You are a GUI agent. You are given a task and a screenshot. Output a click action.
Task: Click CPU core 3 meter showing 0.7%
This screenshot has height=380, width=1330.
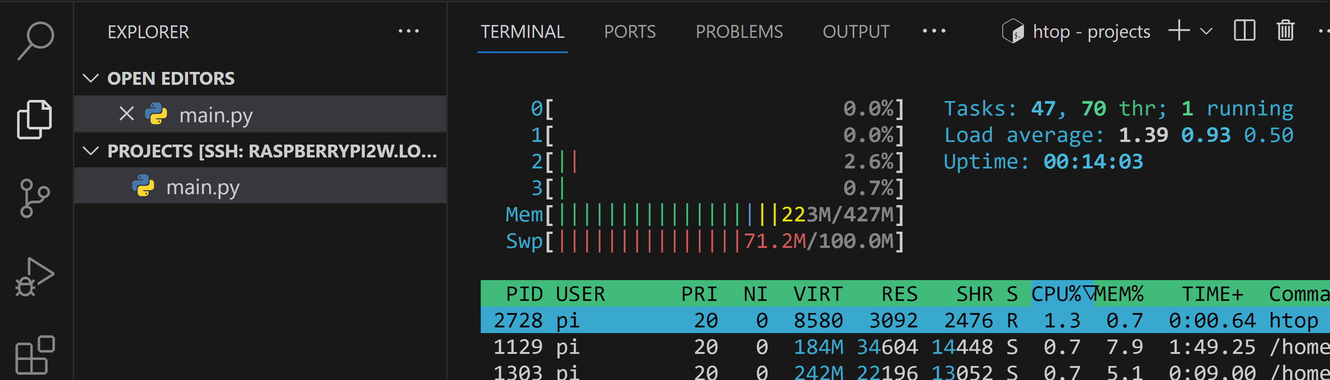point(718,188)
